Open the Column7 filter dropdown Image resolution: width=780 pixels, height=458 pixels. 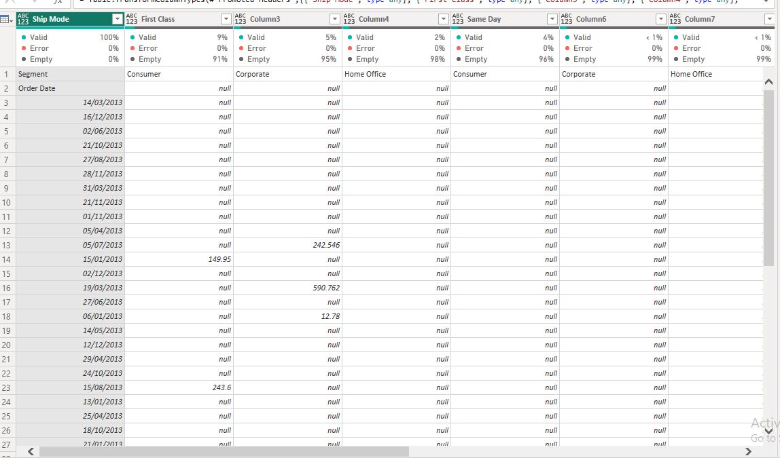[771, 18]
